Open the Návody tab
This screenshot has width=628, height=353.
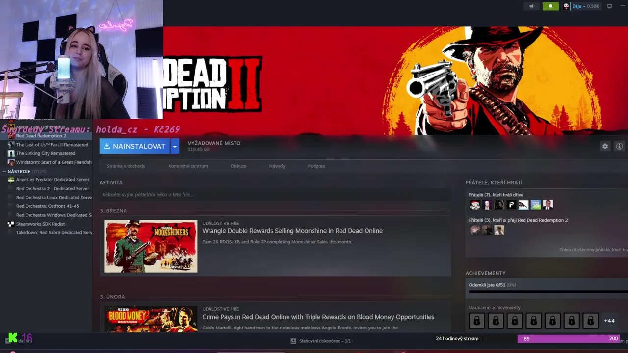[277, 166]
